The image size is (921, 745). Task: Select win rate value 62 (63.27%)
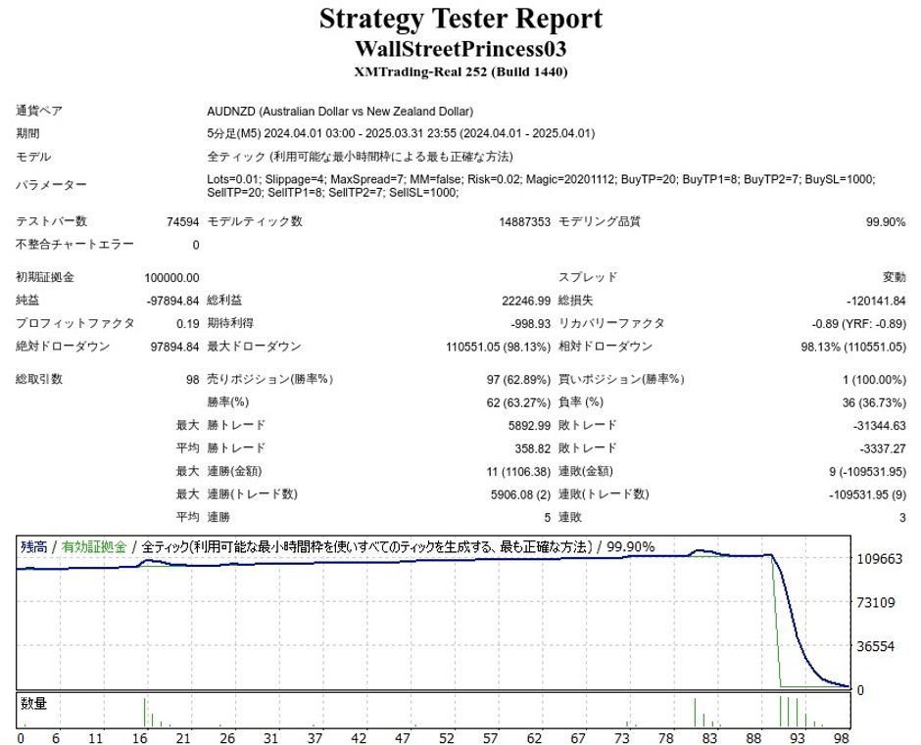click(x=519, y=402)
